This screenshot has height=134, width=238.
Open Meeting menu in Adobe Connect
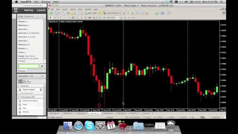(x=29, y=10)
